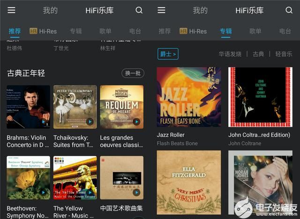Tap search icon on right screen
The height and width of the screenshot is (219, 300).
point(289,10)
